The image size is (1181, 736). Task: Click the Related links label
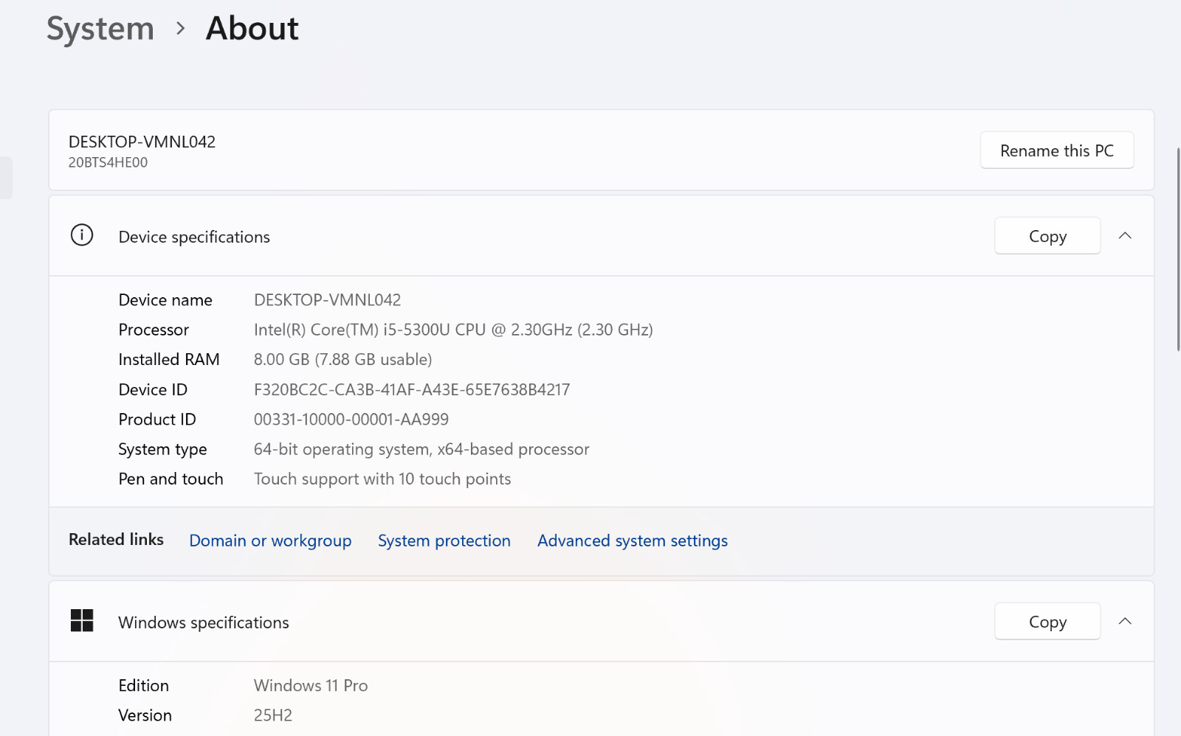coord(116,540)
